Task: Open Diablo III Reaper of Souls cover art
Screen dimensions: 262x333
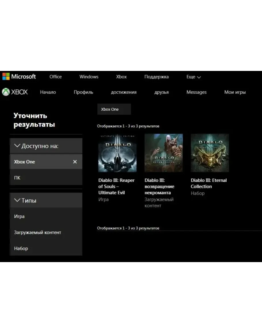Action: [117, 153]
